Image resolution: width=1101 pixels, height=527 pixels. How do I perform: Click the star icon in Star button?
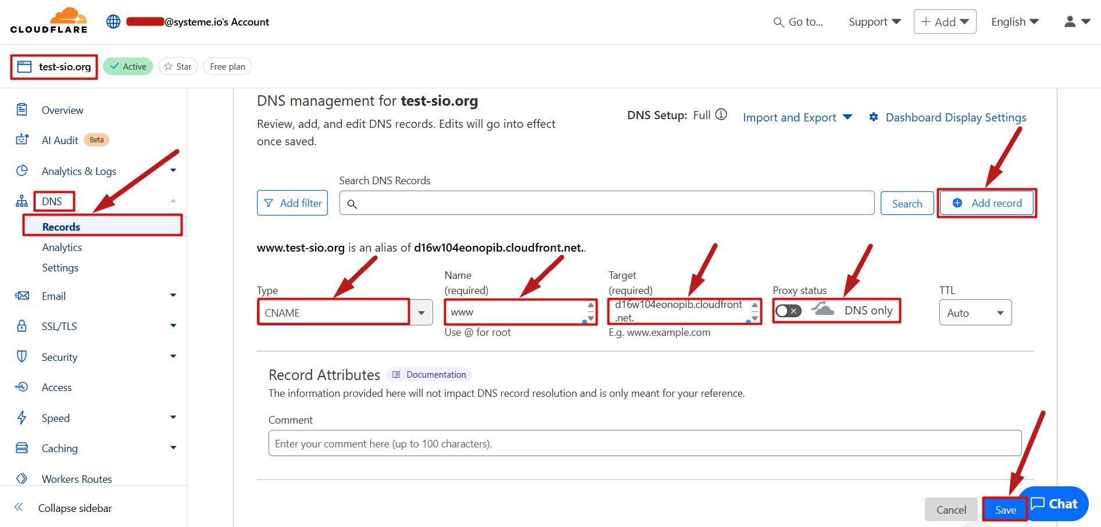pyautogui.click(x=169, y=66)
